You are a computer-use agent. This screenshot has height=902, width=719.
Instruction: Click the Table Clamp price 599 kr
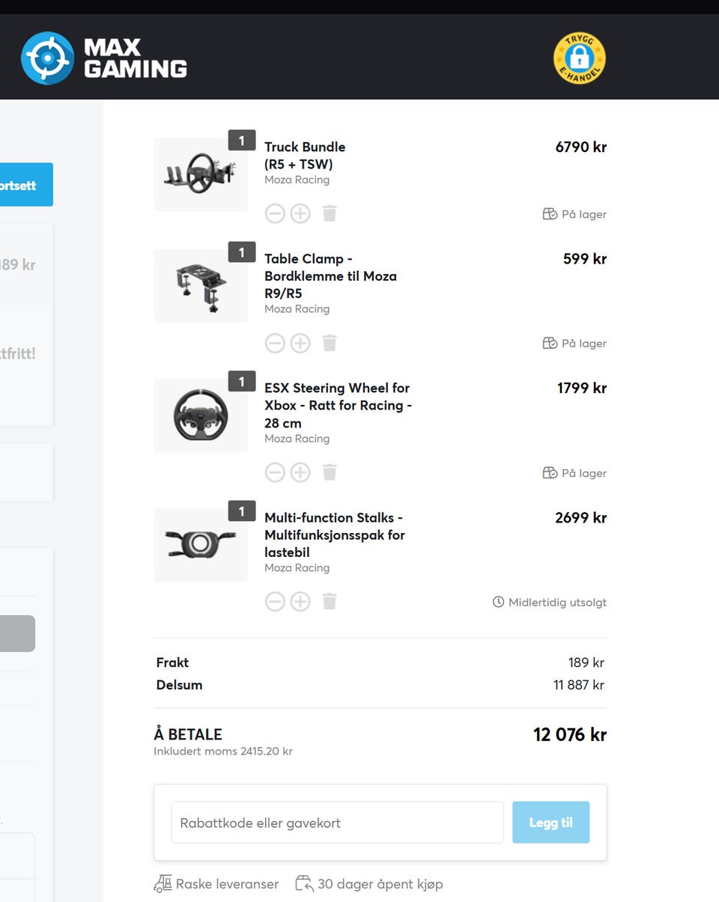pos(585,259)
